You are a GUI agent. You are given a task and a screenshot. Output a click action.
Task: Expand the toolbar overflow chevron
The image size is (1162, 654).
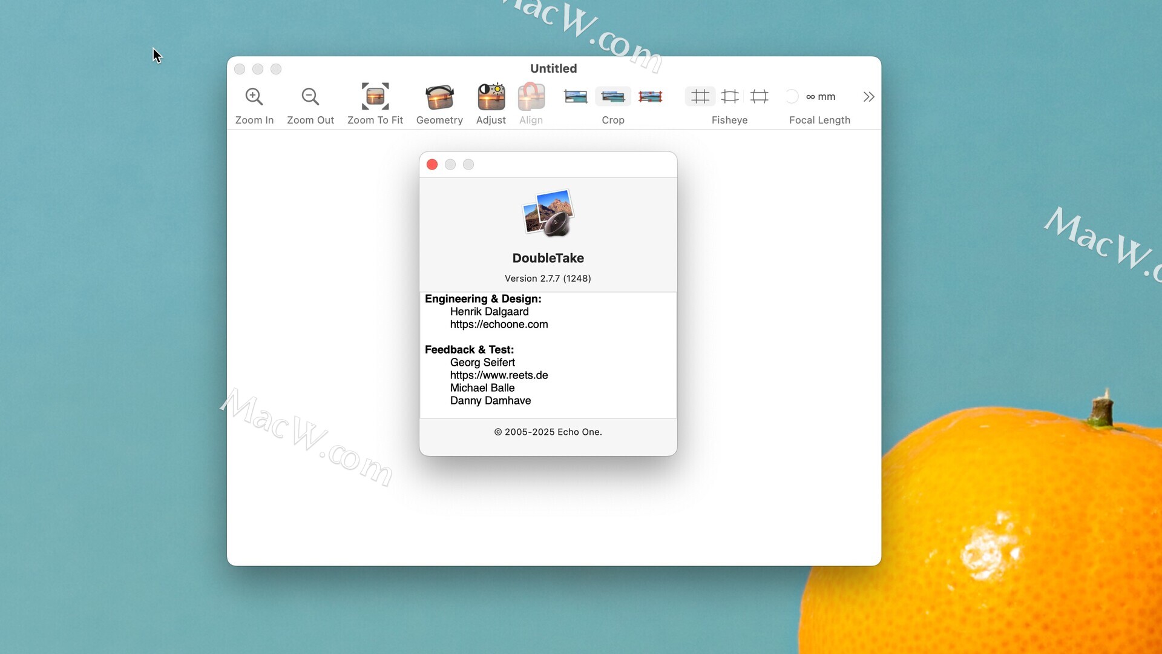[x=868, y=97]
